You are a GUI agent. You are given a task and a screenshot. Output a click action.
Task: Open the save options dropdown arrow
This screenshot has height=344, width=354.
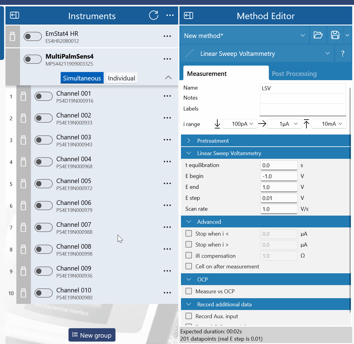click(x=347, y=35)
